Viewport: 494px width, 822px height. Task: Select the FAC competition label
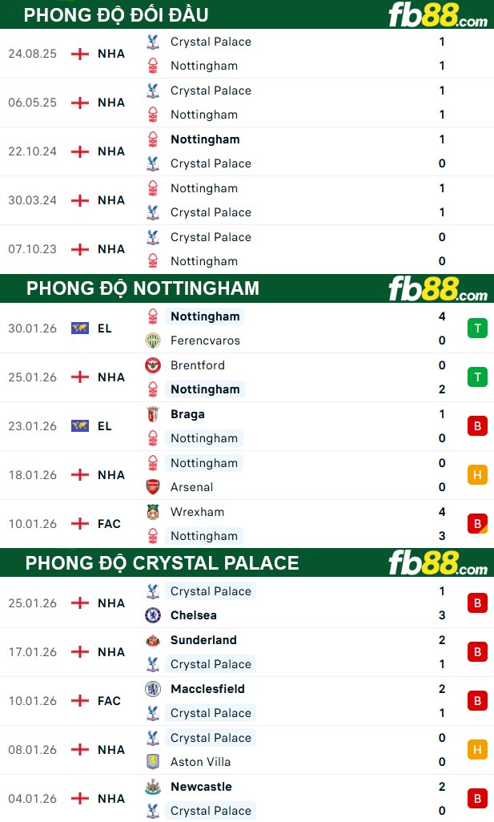[110, 523]
